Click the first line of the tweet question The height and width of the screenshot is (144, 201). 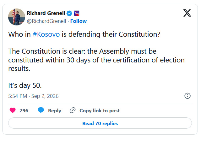[x=84, y=34]
